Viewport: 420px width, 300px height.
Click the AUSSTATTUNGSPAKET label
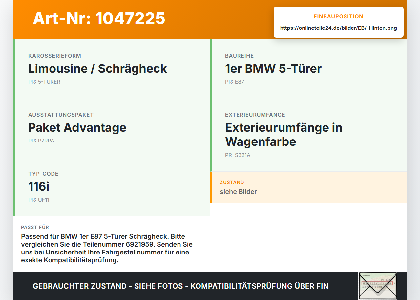click(x=61, y=115)
